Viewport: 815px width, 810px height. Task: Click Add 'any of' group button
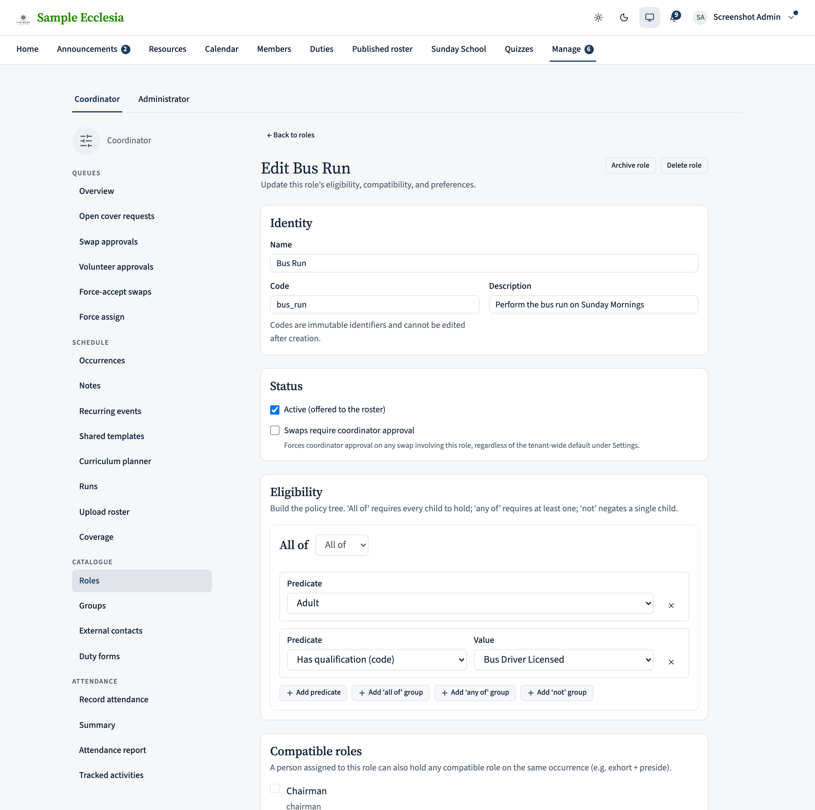pos(474,693)
